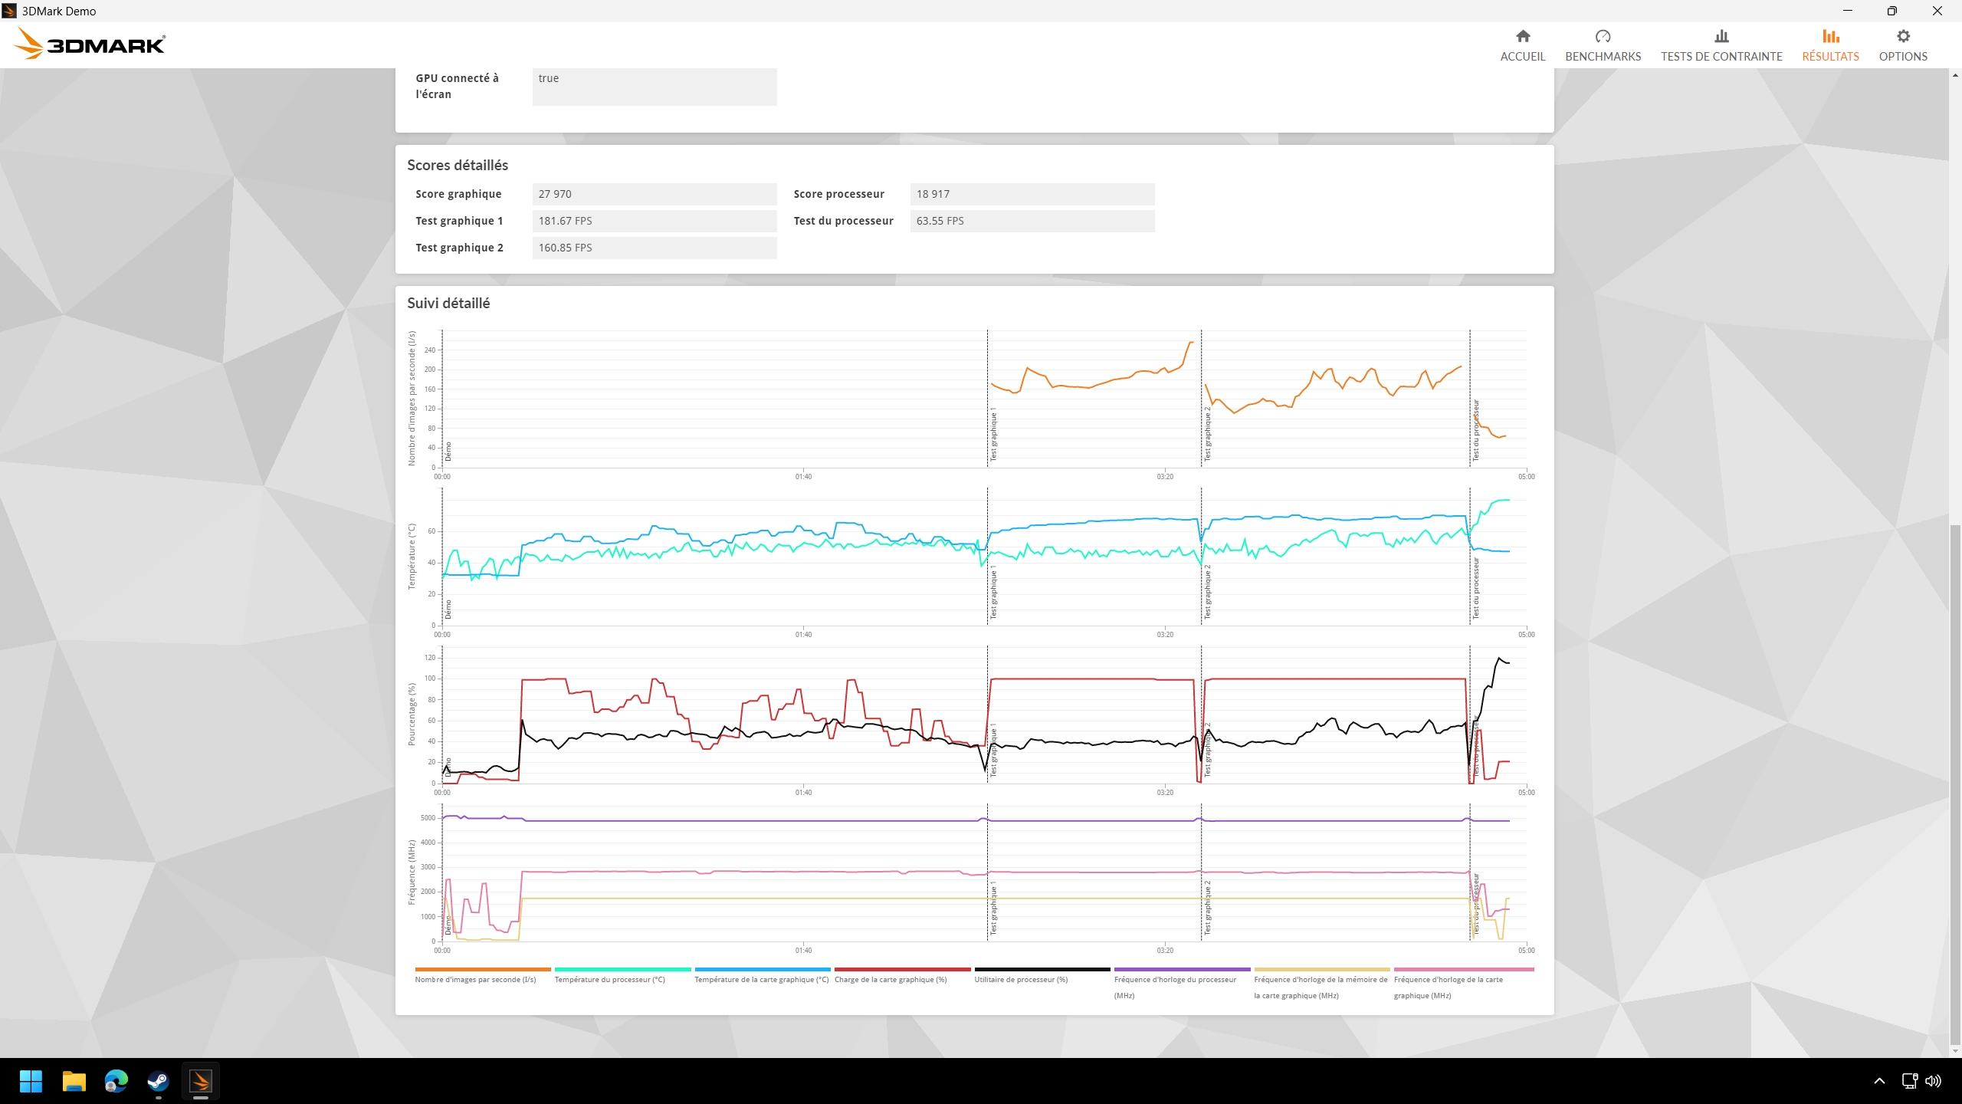This screenshot has width=1962, height=1104.
Task: Open the Benchmarks gauge icon
Action: tap(1603, 37)
